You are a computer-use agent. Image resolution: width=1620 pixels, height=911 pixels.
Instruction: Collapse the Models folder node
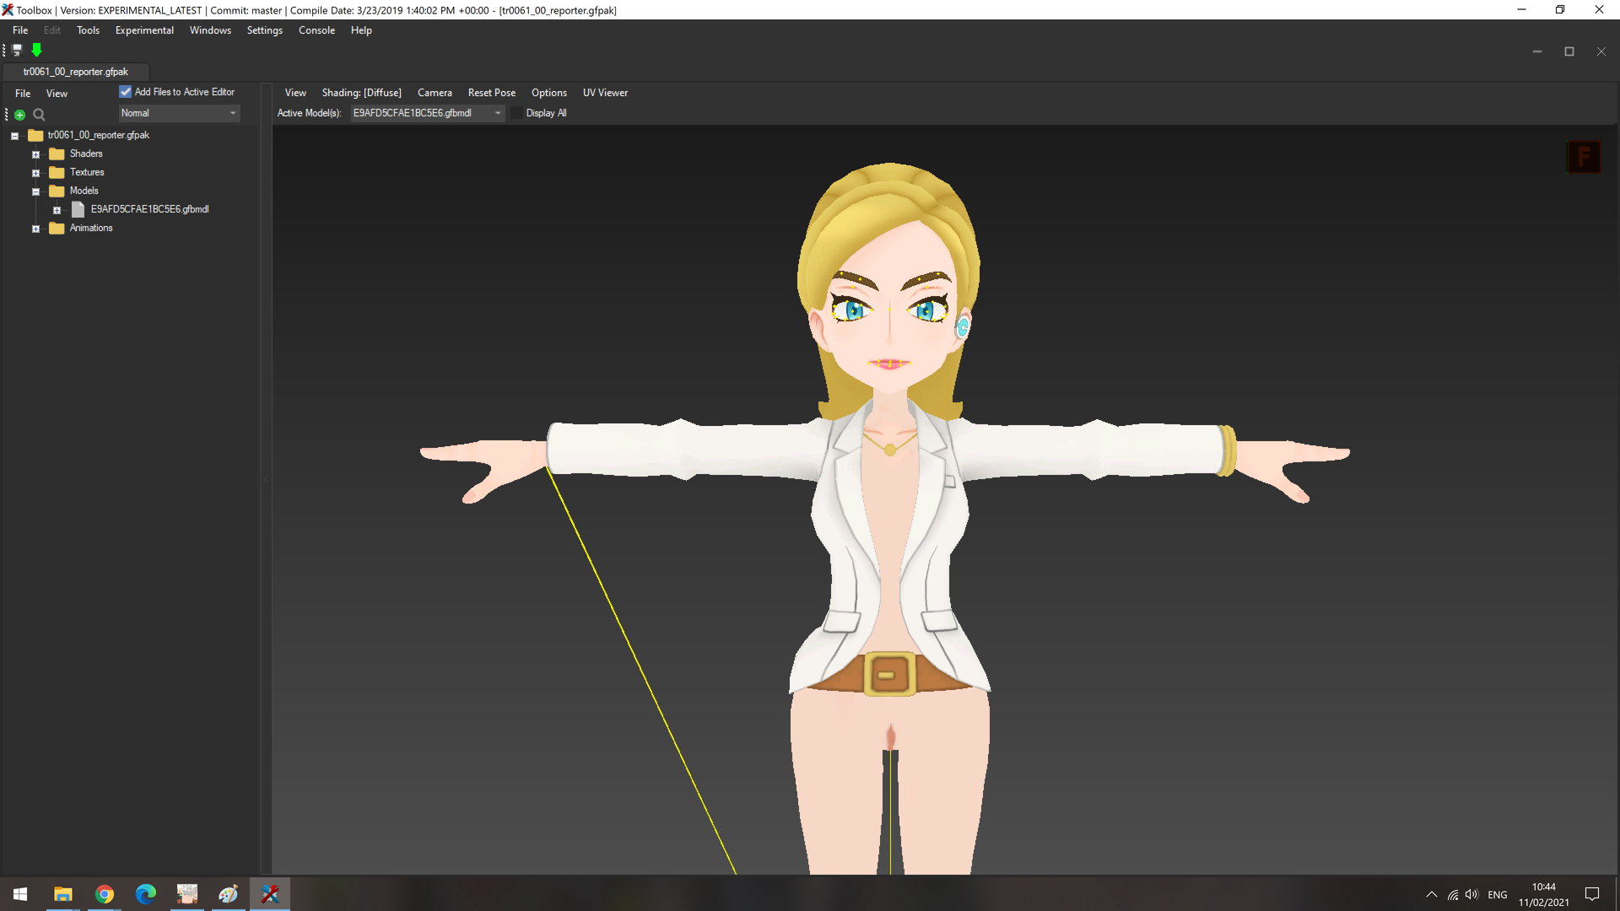[35, 191]
